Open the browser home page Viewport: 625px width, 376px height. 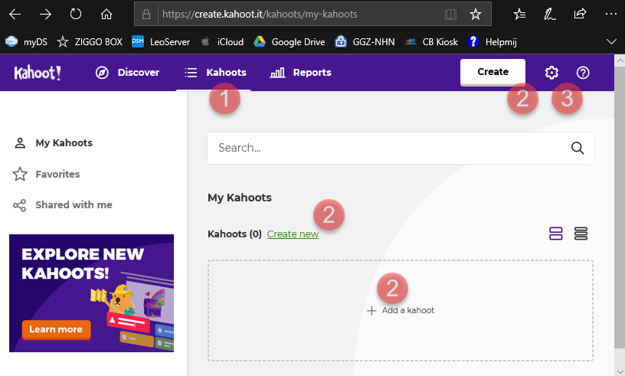(x=106, y=15)
